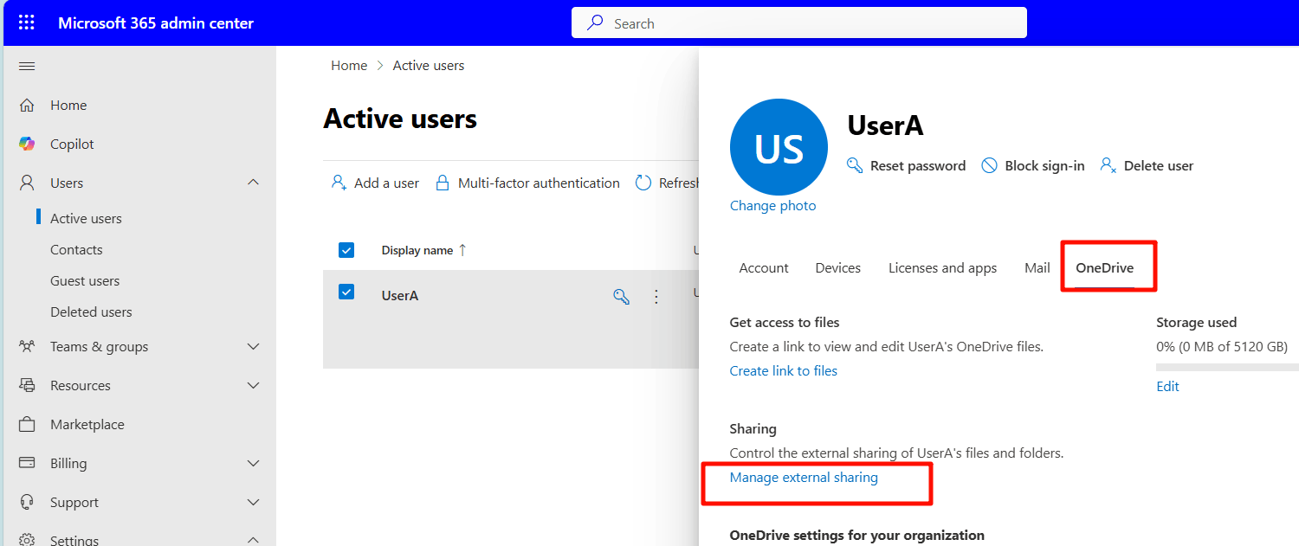Image resolution: width=1299 pixels, height=546 pixels.
Task: Click the storage used progress bar
Action: click(1227, 367)
